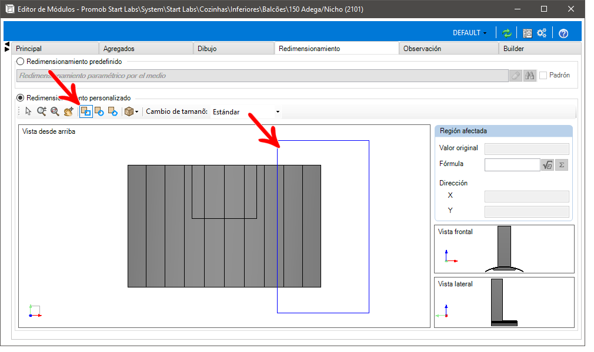The height and width of the screenshot is (352, 594).
Task: Open the box view dropdown arrow
Action: click(137, 112)
